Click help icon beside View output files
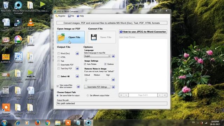The height and width of the screenshot is (126, 224). pyautogui.click(x=78, y=87)
